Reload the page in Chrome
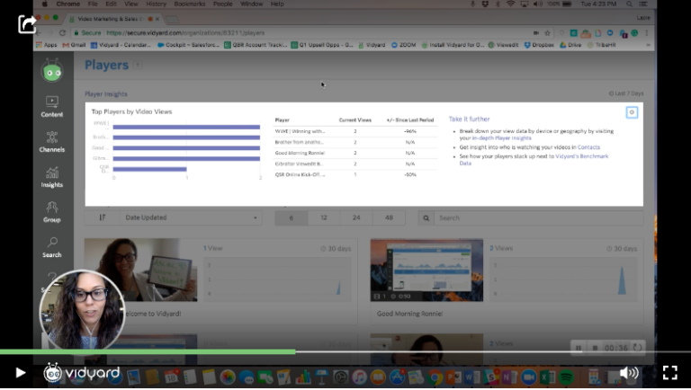The height and width of the screenshot is (390, 691). 63,33
